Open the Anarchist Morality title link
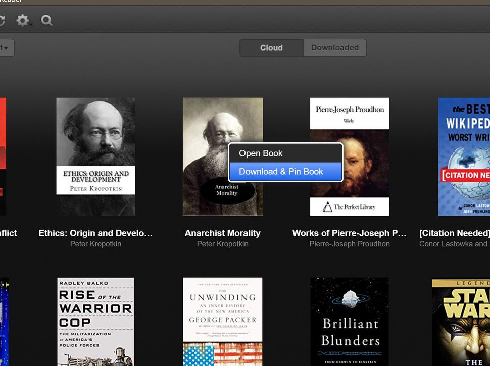 [x=222, y=233]
